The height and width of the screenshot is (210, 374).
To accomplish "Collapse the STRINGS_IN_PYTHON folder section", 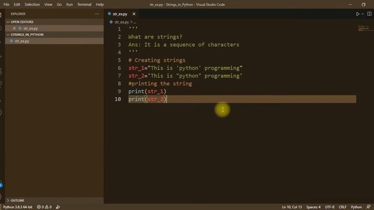I will tap(54, 35).
